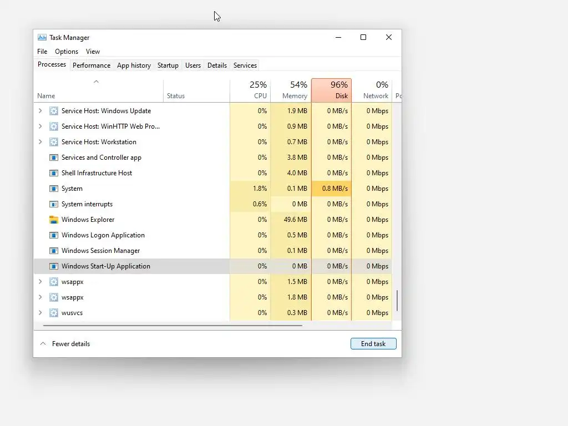Select the Windows Explorer process name
The height and width of the screenshot is (426, 568).
88,220
